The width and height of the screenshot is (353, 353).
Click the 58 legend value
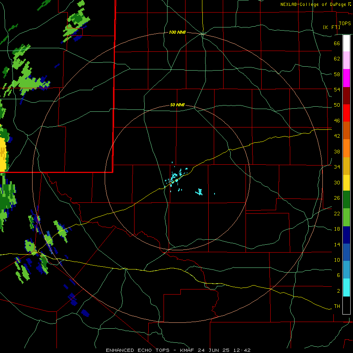click(x=337, y=74)
